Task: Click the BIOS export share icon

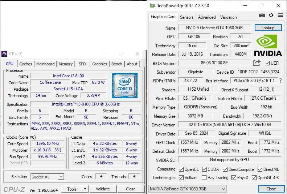Action: pos(257,63)
